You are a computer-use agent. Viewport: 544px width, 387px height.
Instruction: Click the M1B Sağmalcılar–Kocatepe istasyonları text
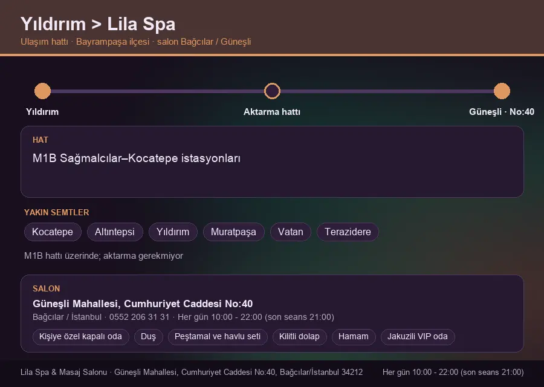click(x=137, y=158)
